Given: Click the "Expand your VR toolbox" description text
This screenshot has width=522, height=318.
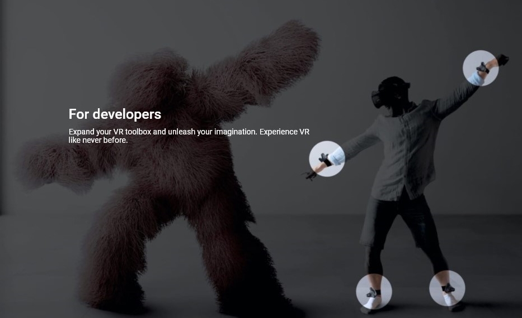Looking at the screenshot, I should [x=189, y=136].
